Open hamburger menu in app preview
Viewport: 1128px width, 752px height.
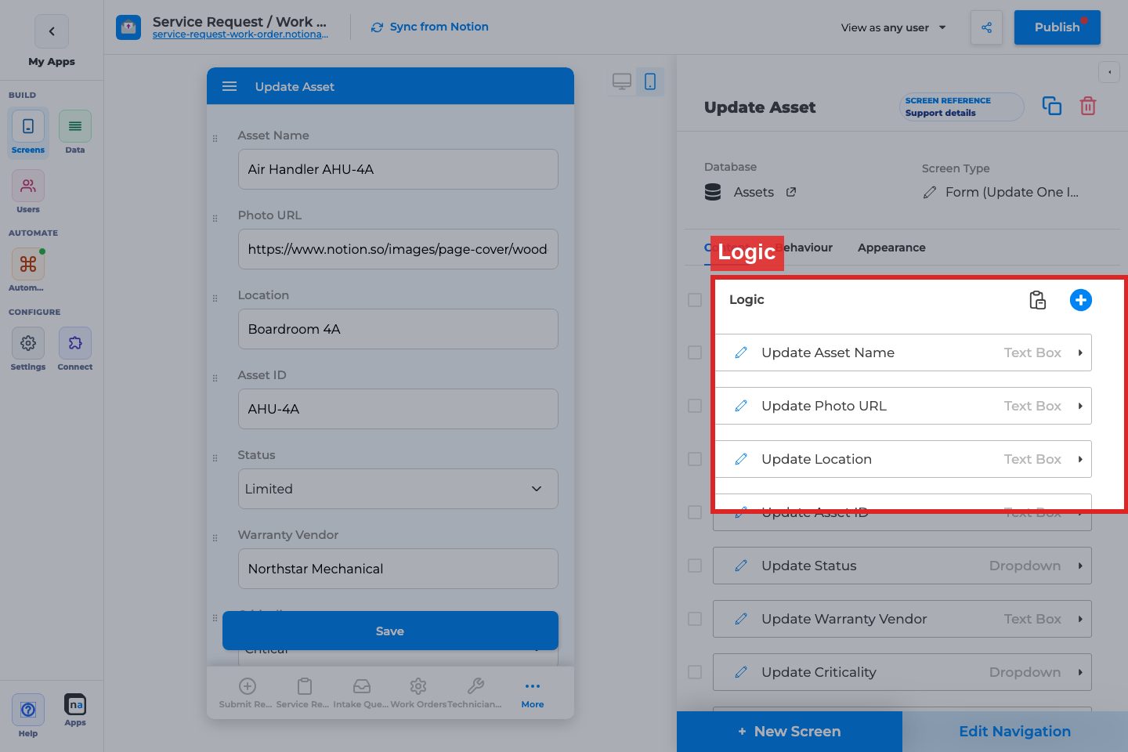[230, 86]
